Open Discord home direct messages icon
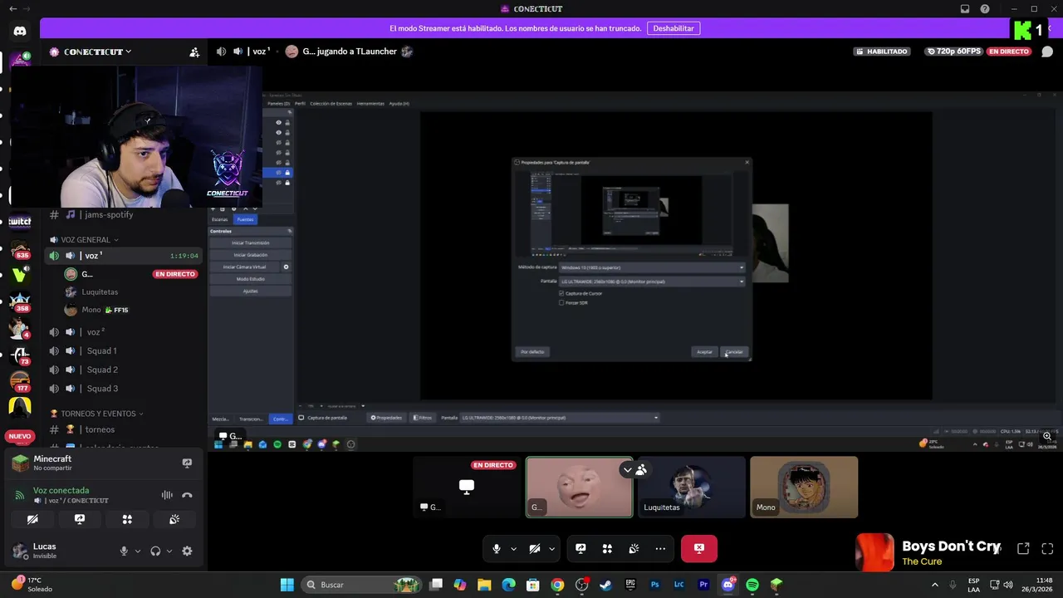This screenshot has height=598, width=1063. (20, 31)
